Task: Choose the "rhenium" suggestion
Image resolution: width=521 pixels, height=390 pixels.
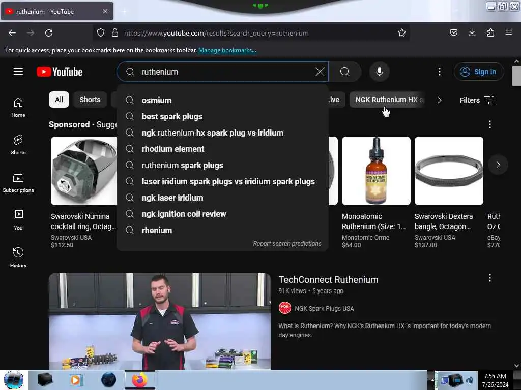Action: pyautogui.click(x=222, y=230)
